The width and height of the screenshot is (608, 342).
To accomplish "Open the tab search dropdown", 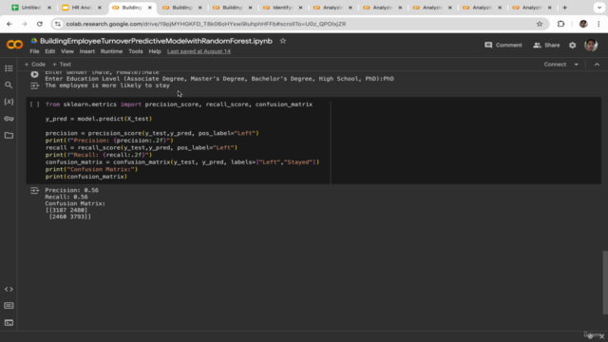I will [x=599, y=8].
